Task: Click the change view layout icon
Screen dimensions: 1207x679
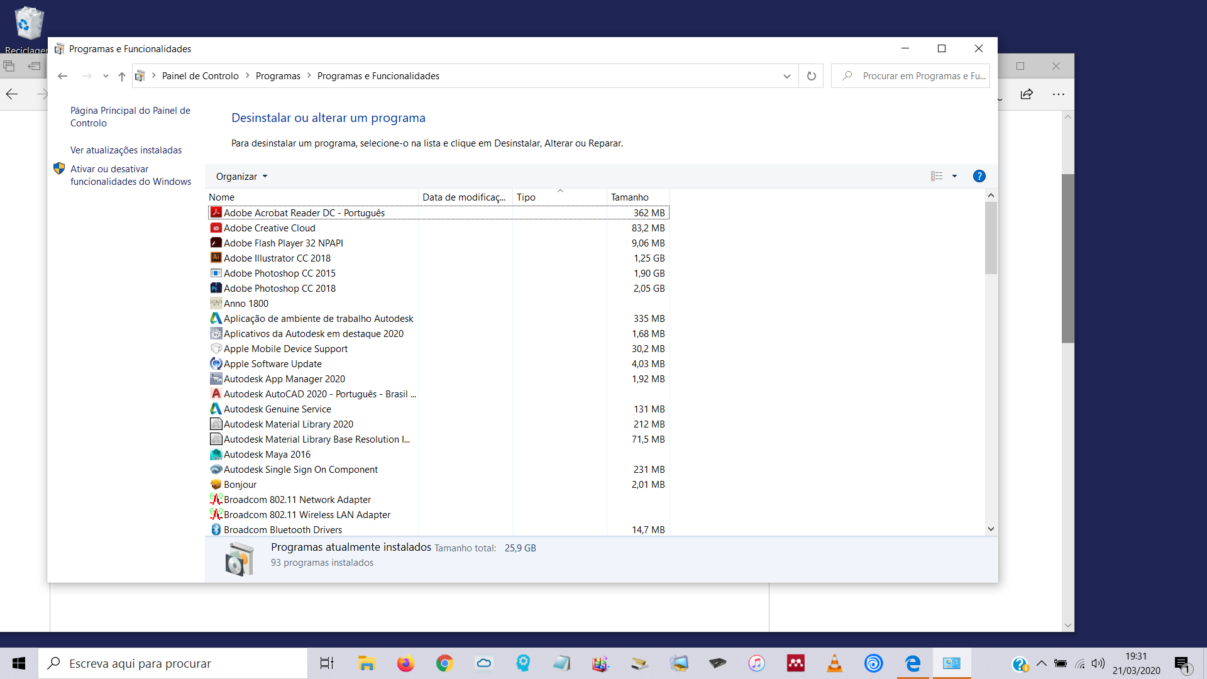Action: click(x=937, y=176)
